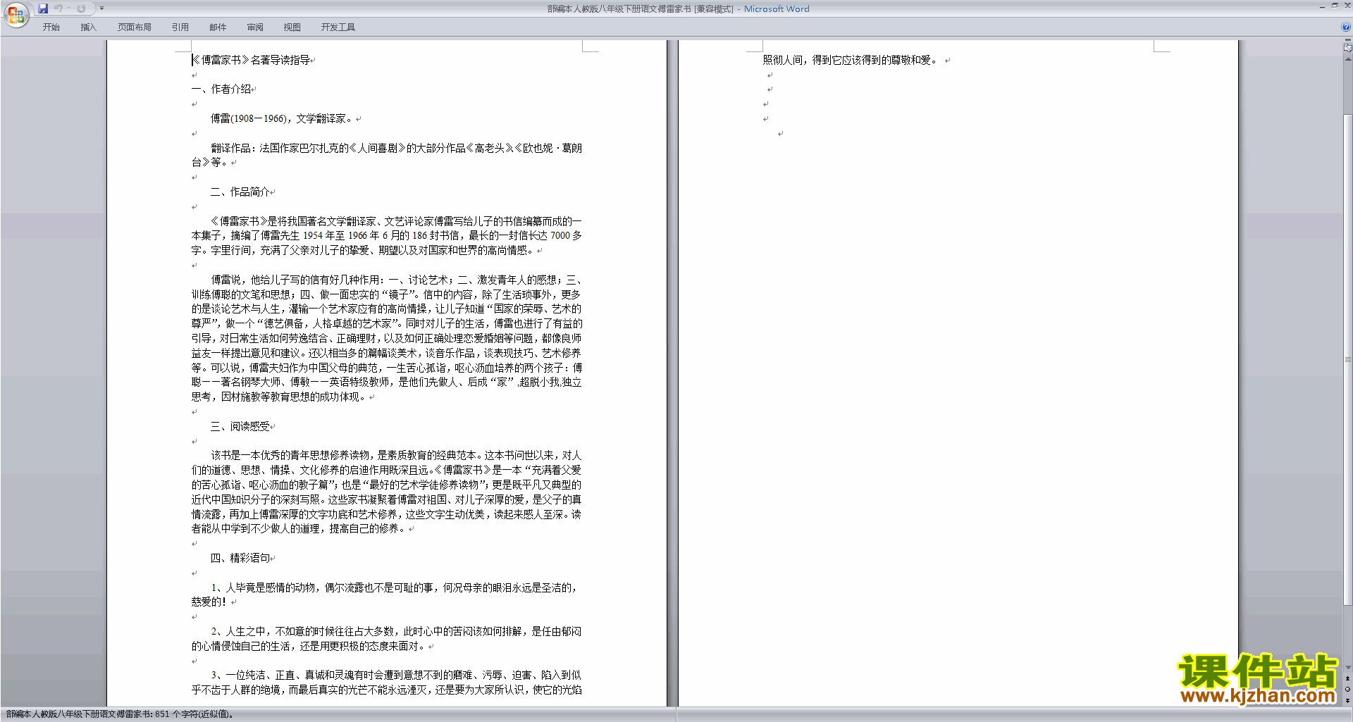Click the heading 四、精彩语句
Viewport: 1353px width, 722px height.
(240, 558)
